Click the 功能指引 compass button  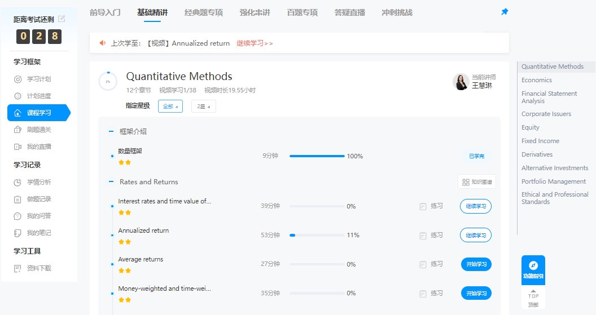[533, 270]
